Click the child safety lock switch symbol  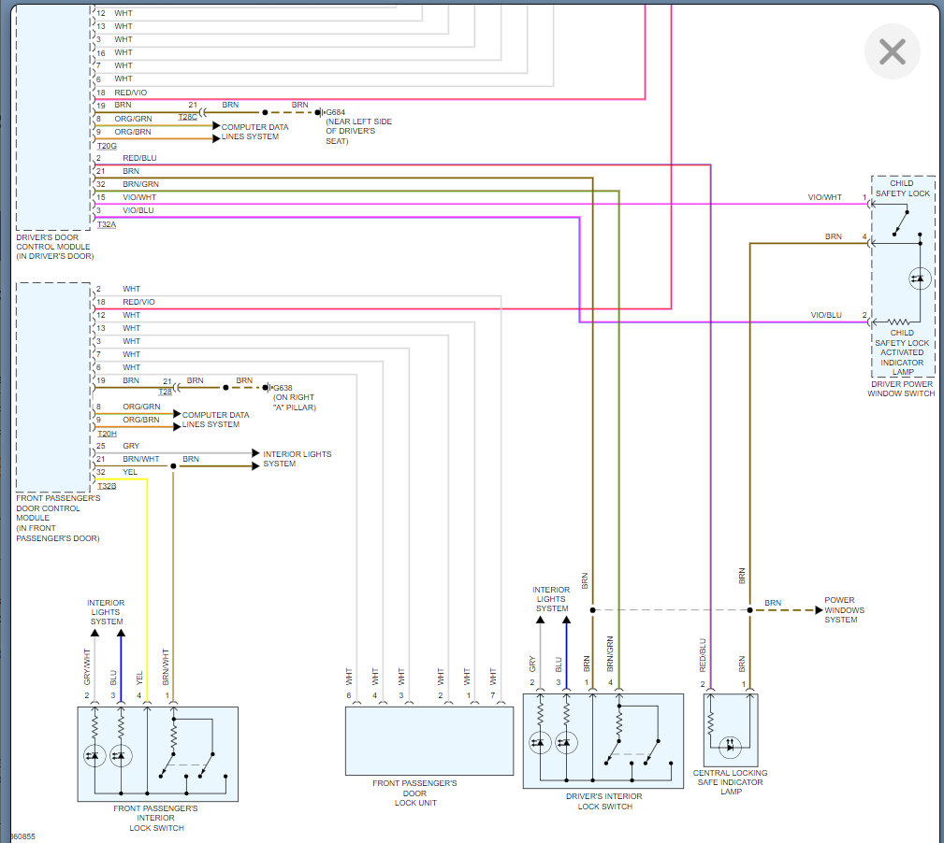point(901,221)
